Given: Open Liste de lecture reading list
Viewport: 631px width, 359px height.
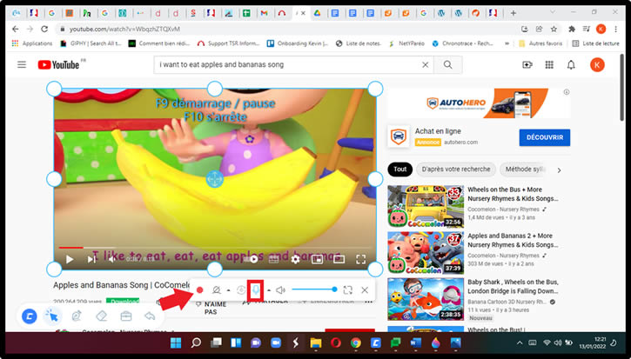Looking at the screenshot, I should (595, 43).
